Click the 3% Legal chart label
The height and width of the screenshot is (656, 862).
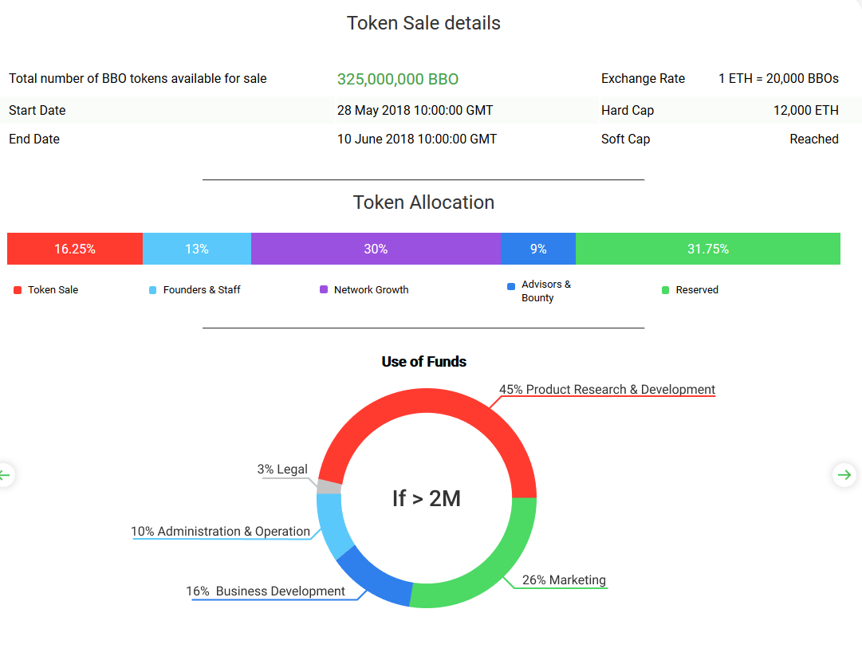(x=282, y=469)
